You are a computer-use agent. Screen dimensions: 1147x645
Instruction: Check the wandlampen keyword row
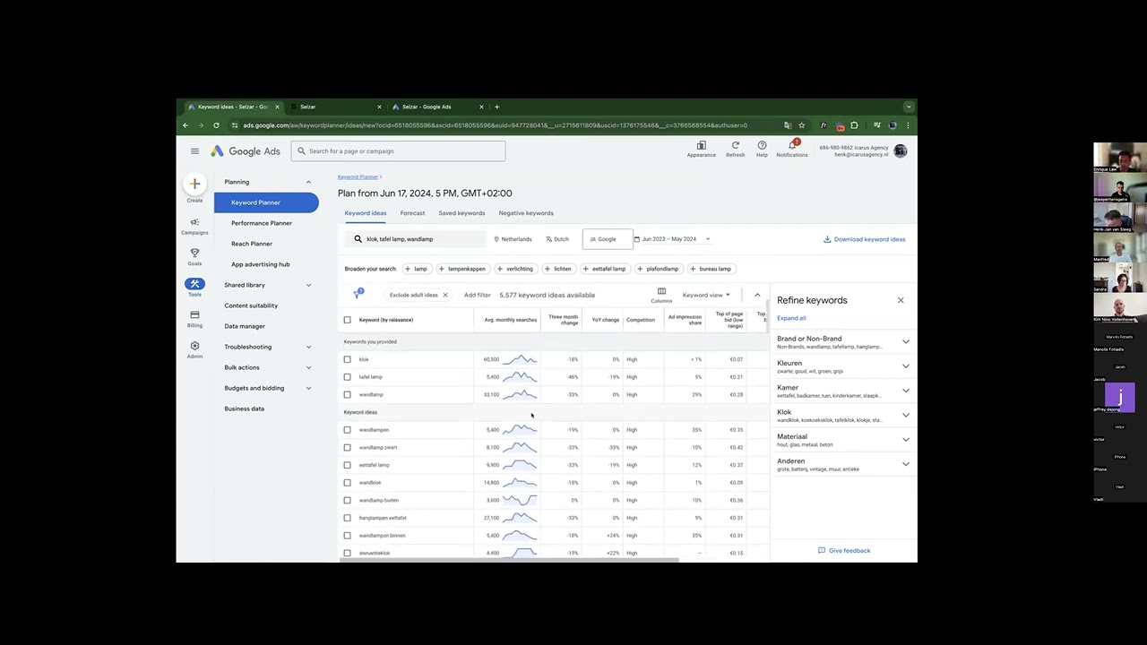[348, 430]
